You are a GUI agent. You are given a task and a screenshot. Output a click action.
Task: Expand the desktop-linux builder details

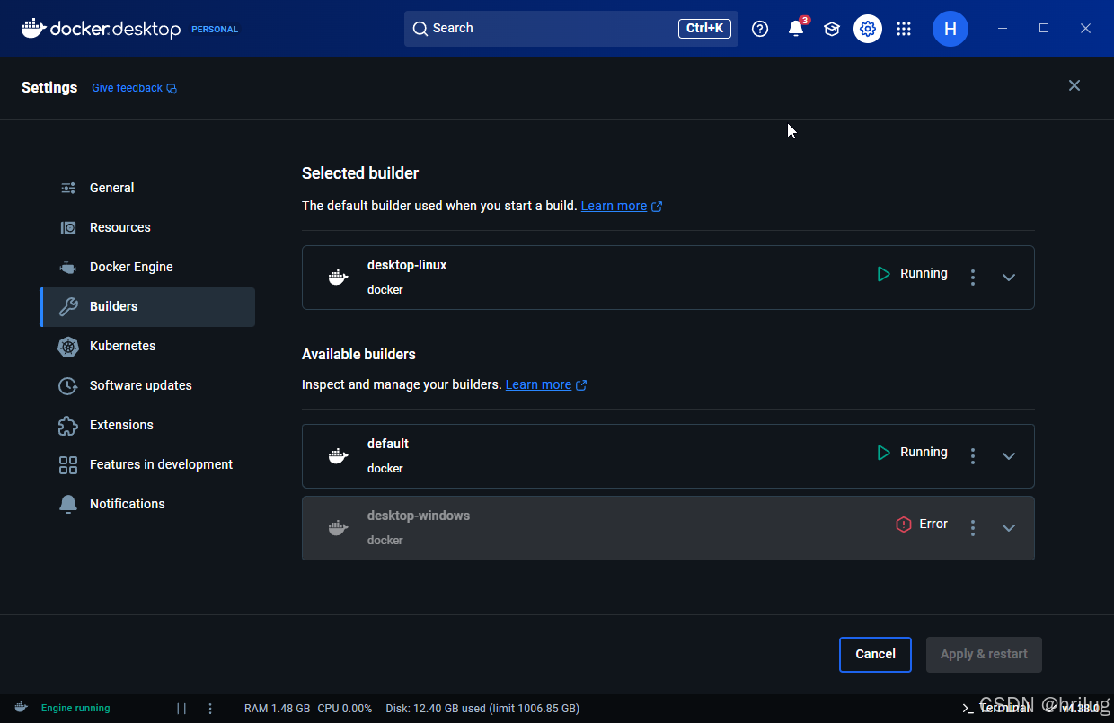pyautogui.click(x=1009, y=278)
